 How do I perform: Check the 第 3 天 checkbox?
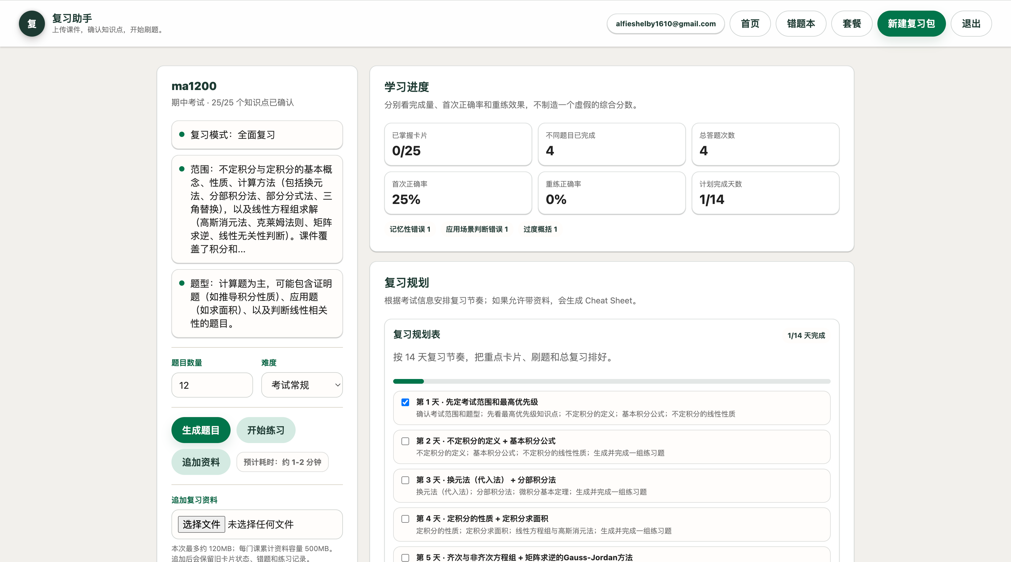pos(405,480)
